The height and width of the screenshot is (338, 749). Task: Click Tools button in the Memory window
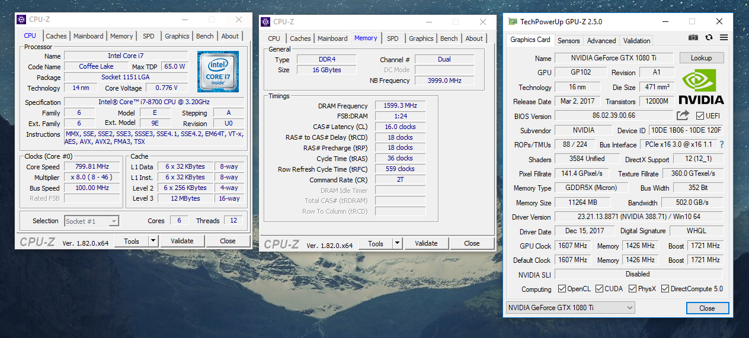(376, 243)
